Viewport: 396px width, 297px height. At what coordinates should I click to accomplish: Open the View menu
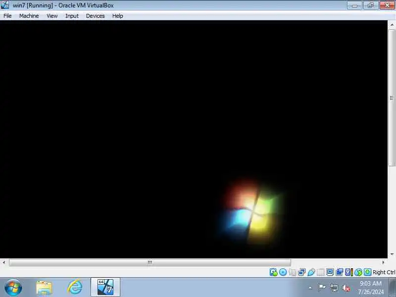(x=52, y=16)
